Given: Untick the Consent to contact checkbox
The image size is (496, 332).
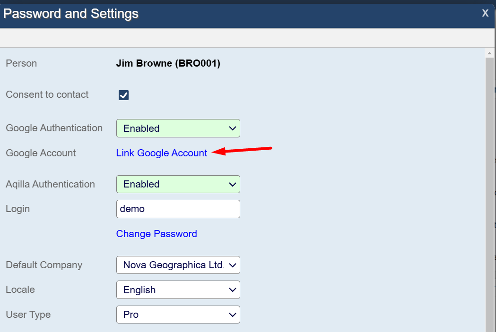Looking at the screenshot, I should pyautogui.click(x=123, y=95).
